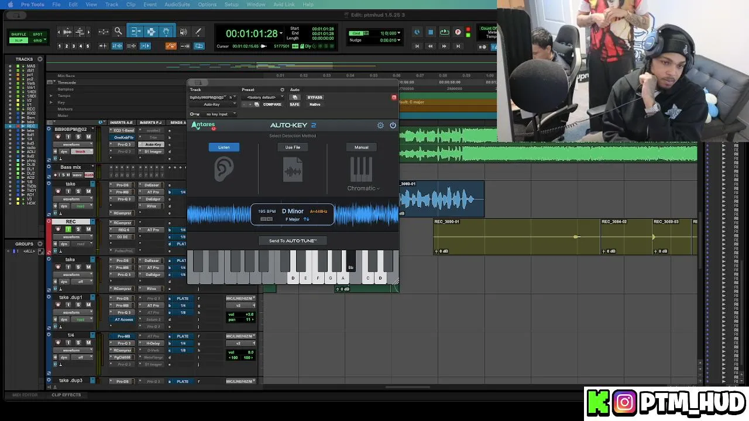This screenshot has height=421, width=749.
Task: Open the Clip menu
Action: pyautogui.click(x=131, y=5)
